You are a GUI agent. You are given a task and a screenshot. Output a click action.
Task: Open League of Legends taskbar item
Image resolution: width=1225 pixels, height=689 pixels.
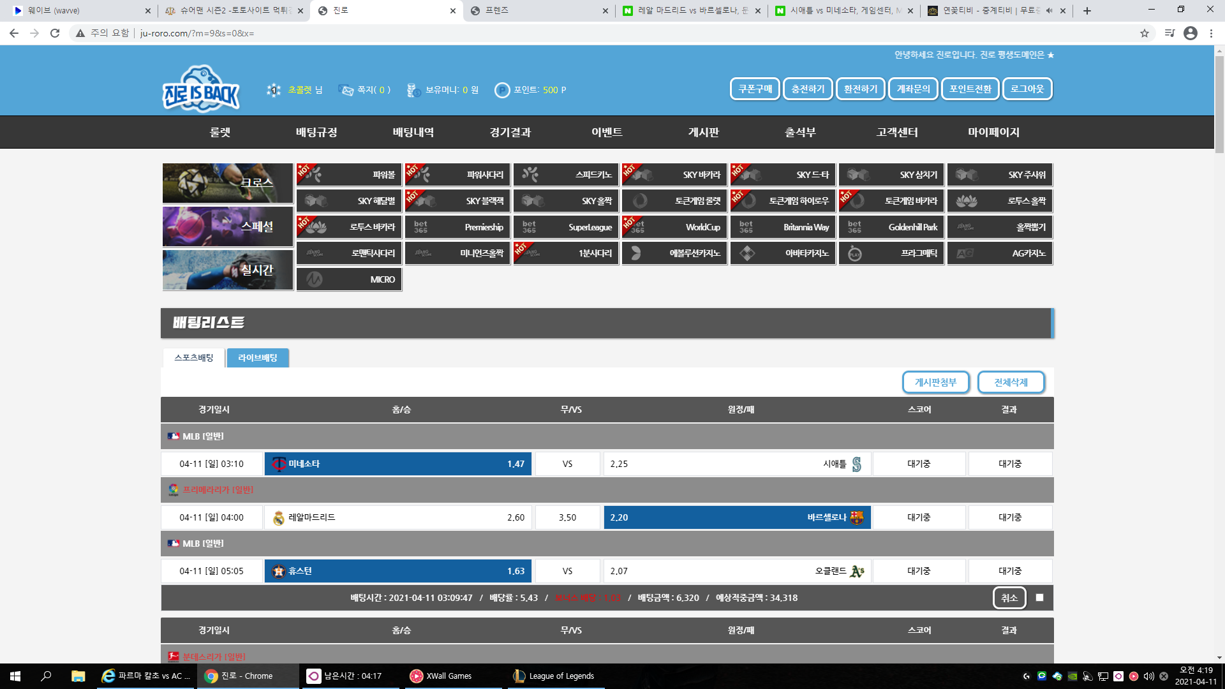pyautogui.click(x=554, y=676)
